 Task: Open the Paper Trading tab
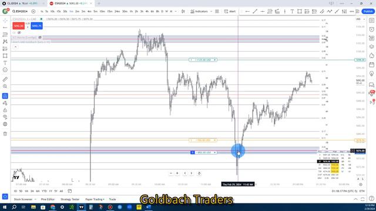[x=95, y=199]
